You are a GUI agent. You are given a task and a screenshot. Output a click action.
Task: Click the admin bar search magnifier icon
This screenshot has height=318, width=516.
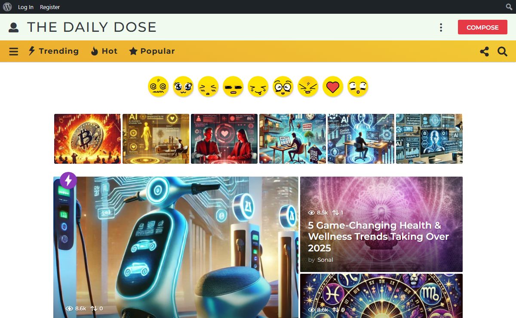[x=509, y=7]
